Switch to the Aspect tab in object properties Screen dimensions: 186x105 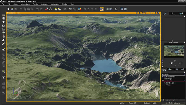coord(165,14)
